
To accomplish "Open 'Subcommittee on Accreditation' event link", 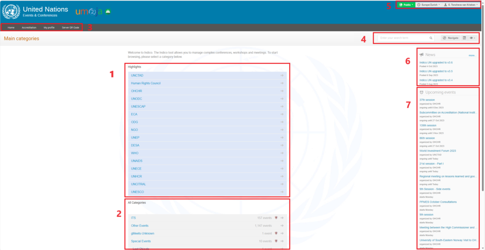I will point(449,112).
